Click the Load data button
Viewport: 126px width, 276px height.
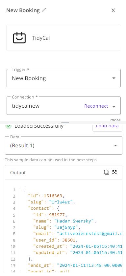tap(107, 127)
